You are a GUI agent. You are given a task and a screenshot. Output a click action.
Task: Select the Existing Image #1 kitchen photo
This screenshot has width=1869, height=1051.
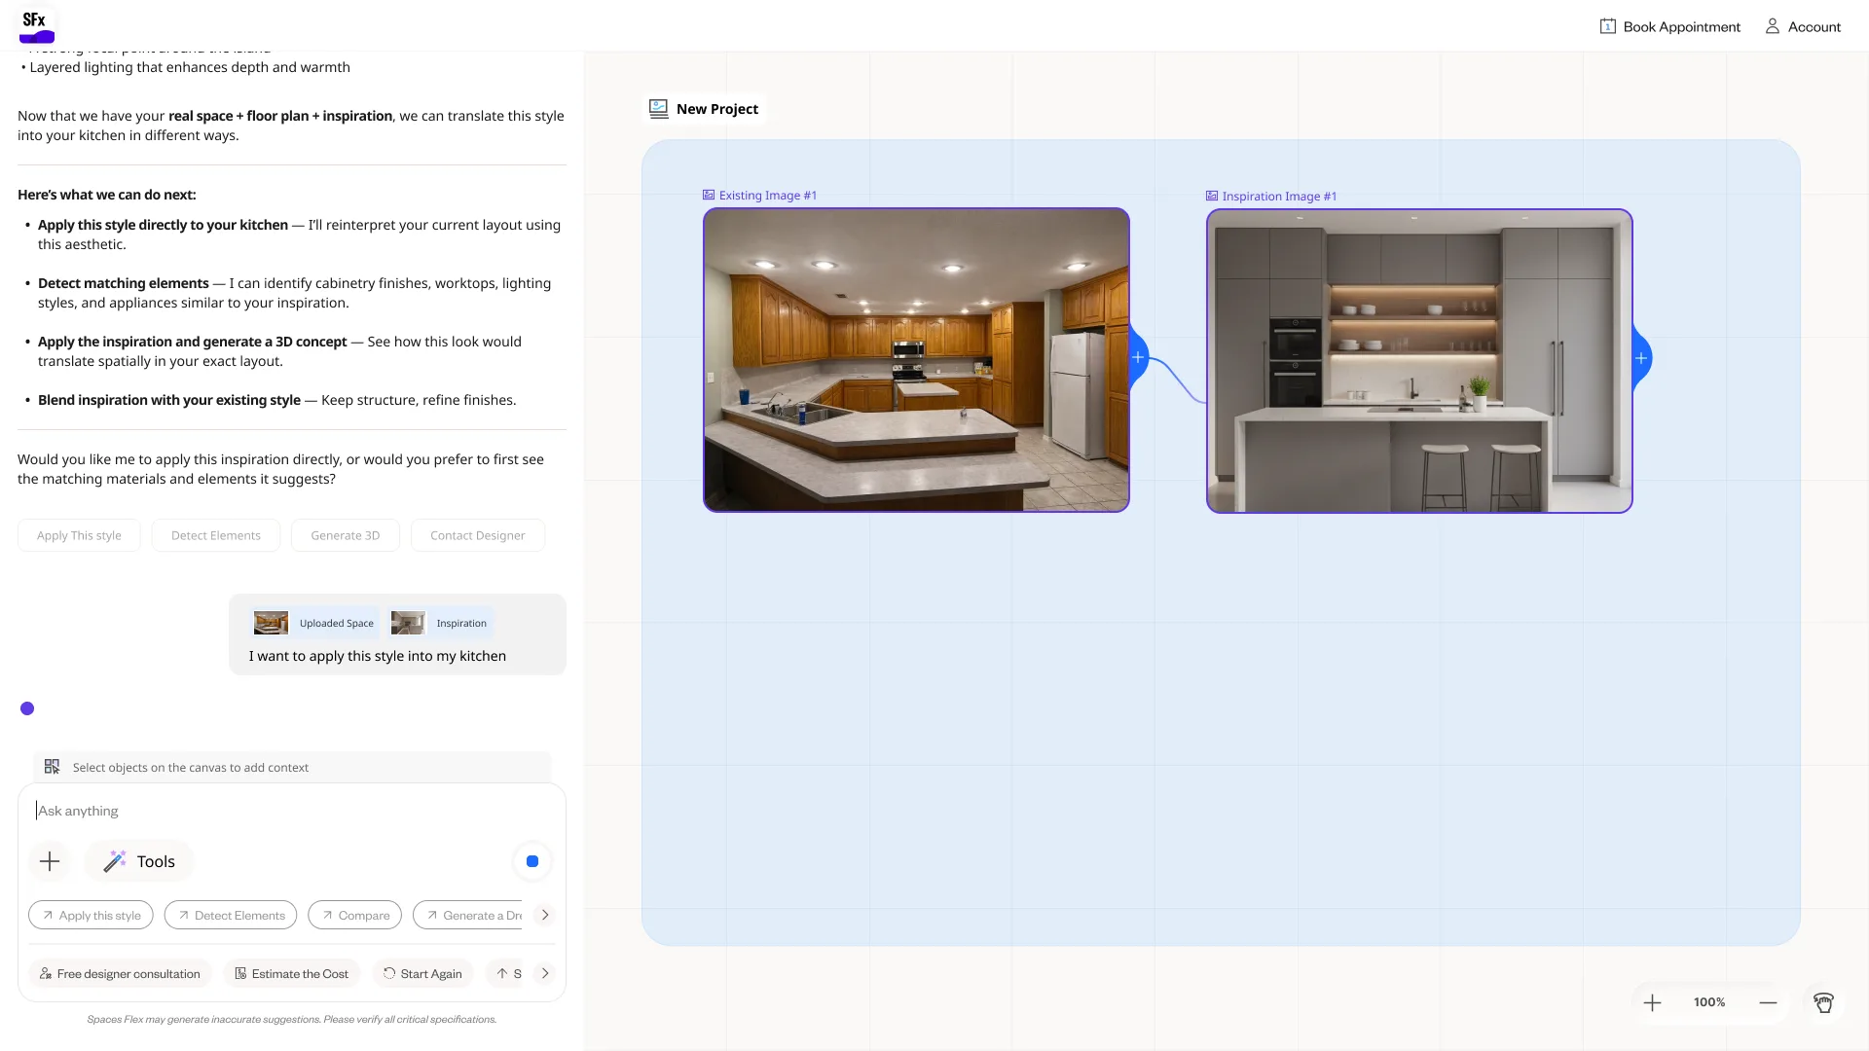coord(916,360)
